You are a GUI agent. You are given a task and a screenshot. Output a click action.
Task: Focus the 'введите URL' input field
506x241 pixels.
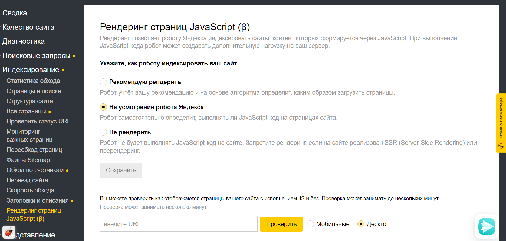point(179,224)
